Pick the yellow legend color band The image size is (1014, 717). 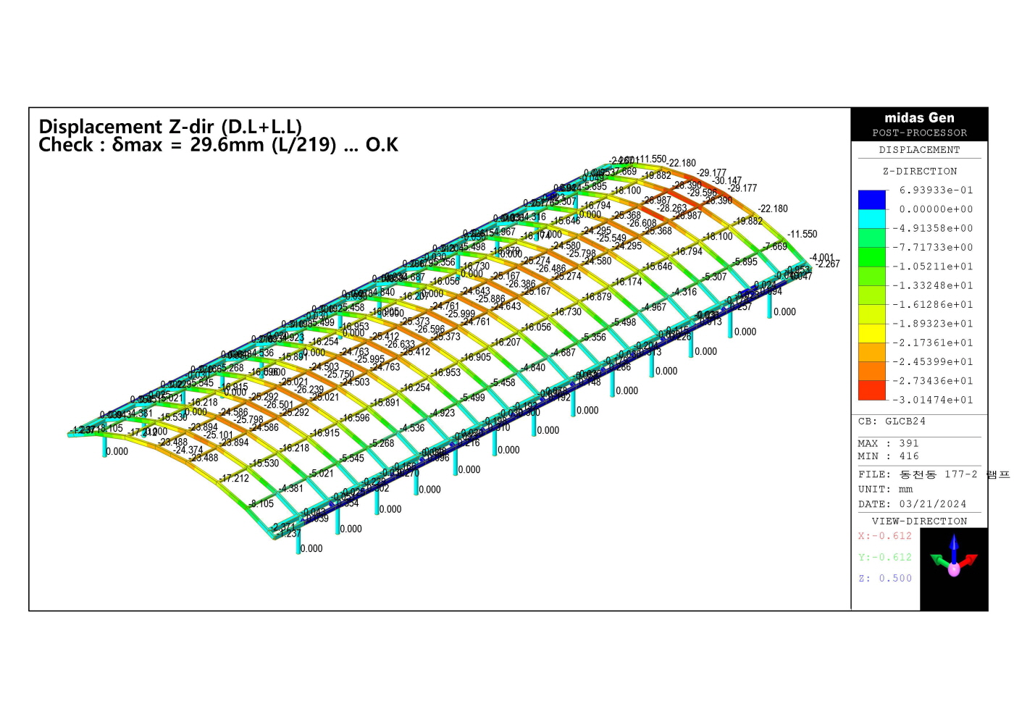click(872, 333)
